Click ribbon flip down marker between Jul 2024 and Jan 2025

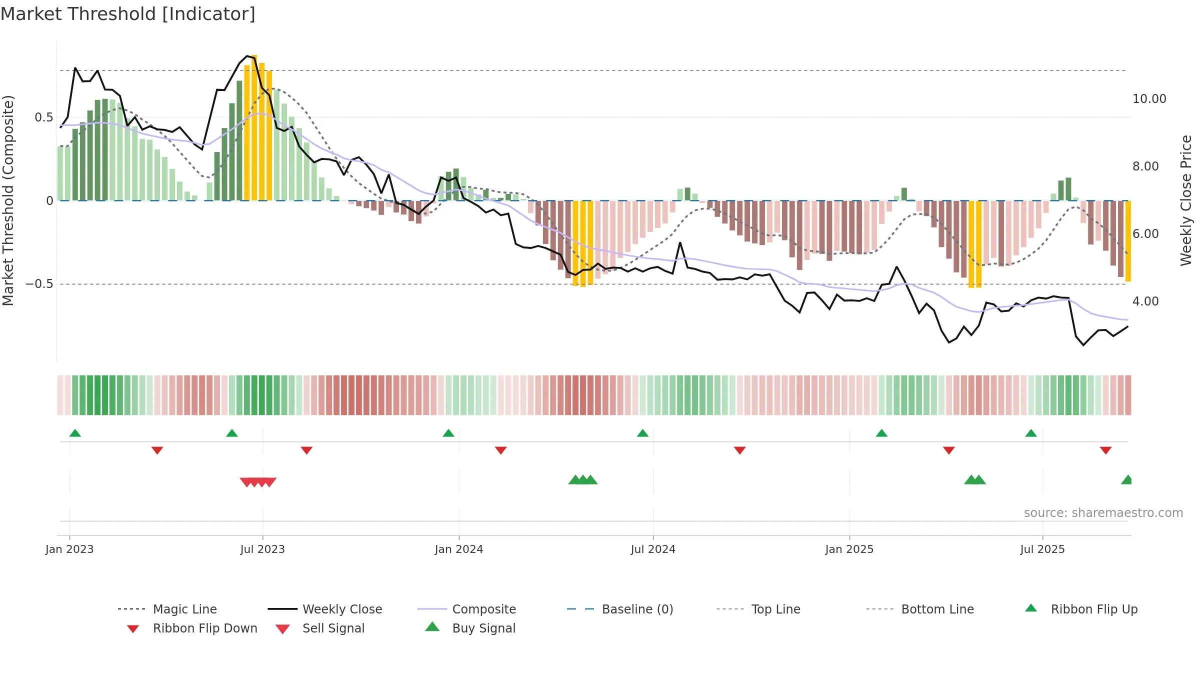(x=739, y=450)
